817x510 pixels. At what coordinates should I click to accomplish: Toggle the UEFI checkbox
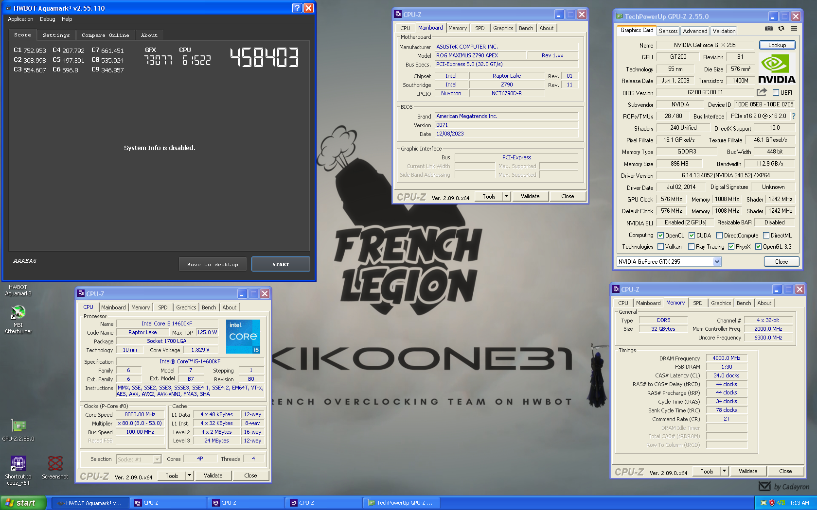(x=776, y=93)
